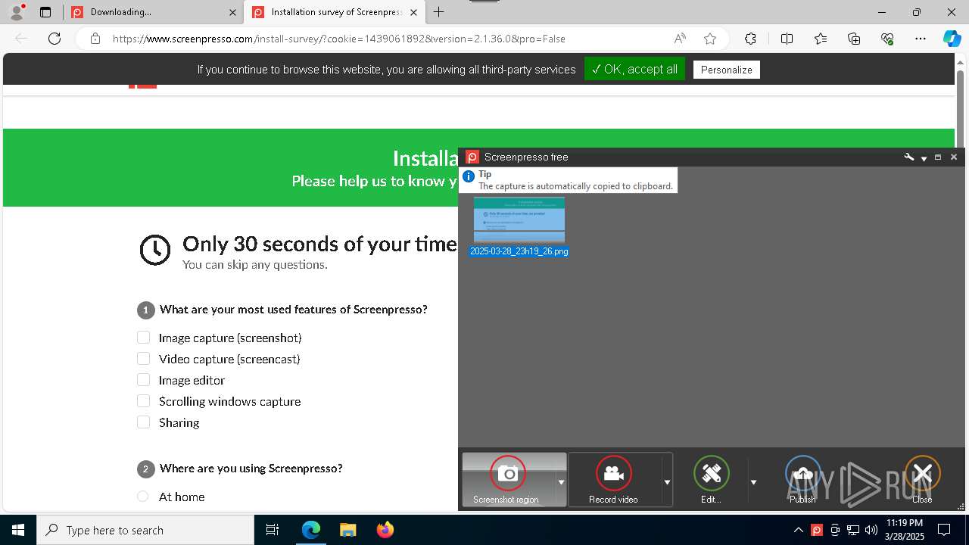Image resolution: width=969 pixels, height=545 pixels.
Task: Click the file name 2025-03-28_23h19_26.png
Action: (519, 251)
